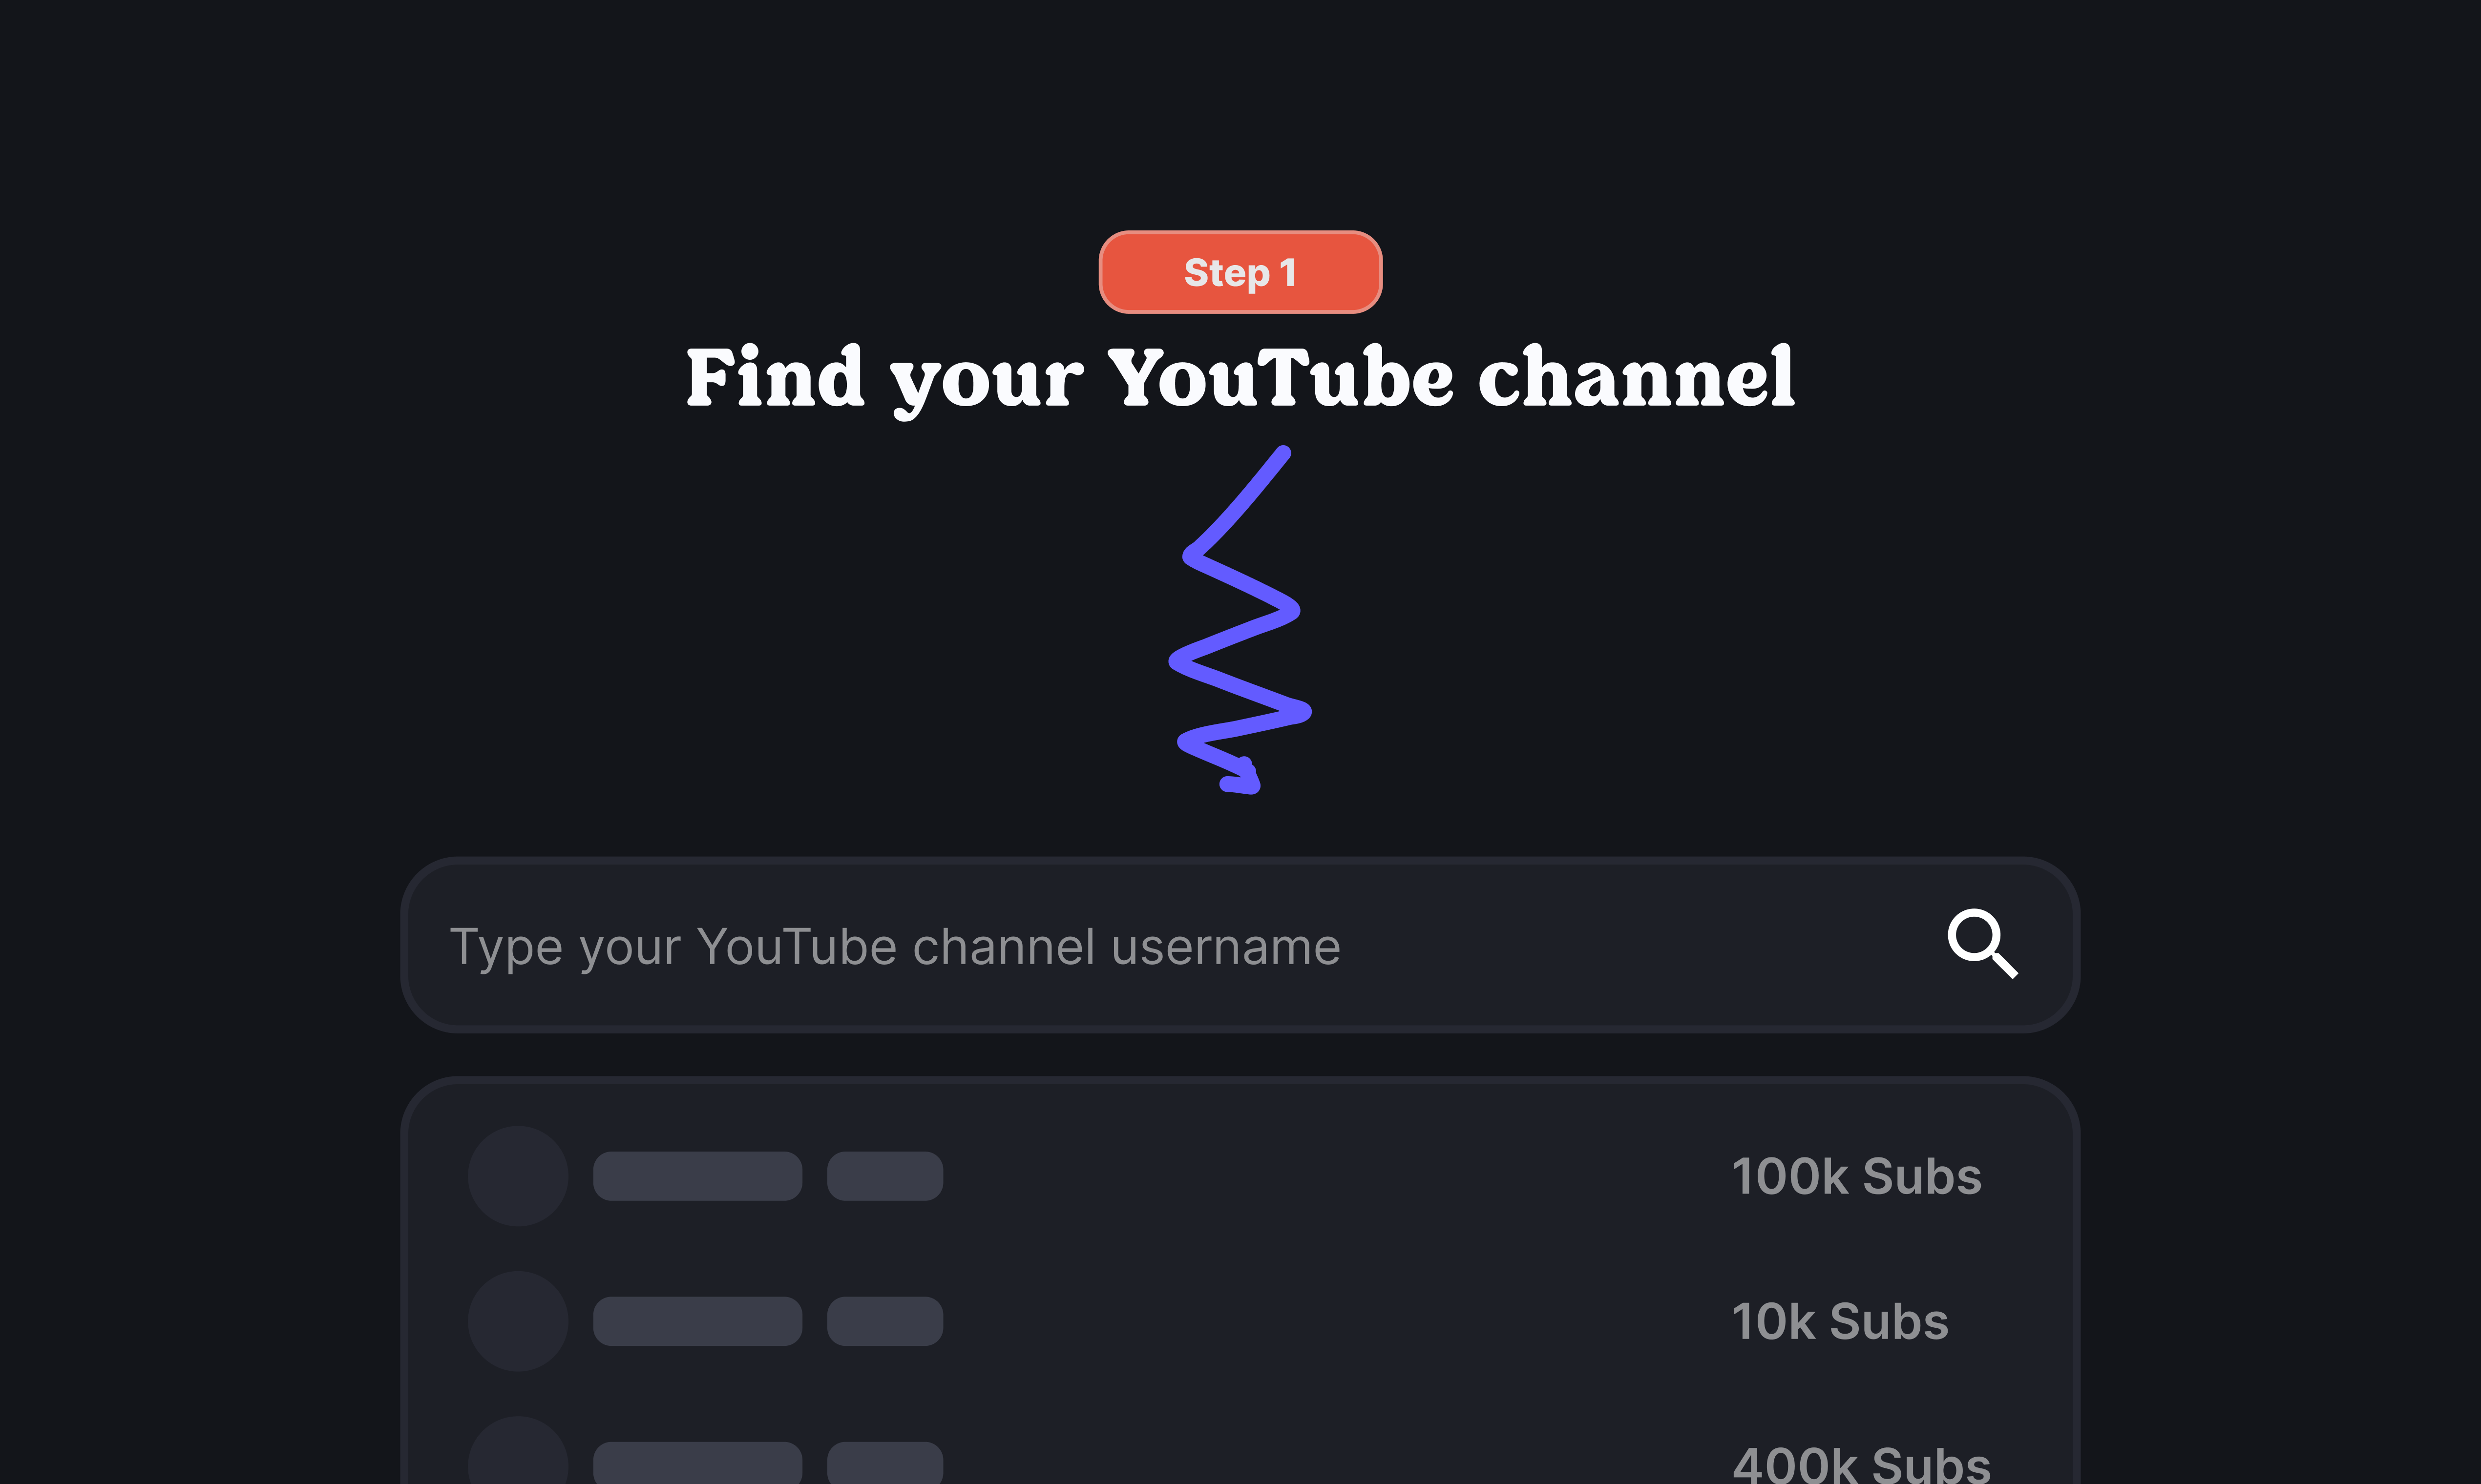Focus the YouTube channel username field
Screen dimensions: 2481x1484
coord(1240,945)
